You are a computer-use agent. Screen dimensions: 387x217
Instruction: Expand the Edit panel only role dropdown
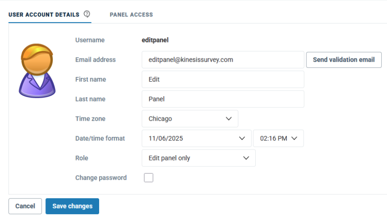(x=199, y=158)
